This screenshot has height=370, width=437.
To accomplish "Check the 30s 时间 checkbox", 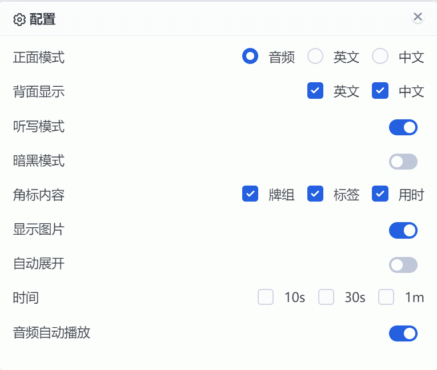I will tap(326, 297).
